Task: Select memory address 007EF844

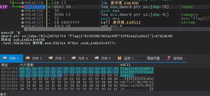Action: point(9,86)
